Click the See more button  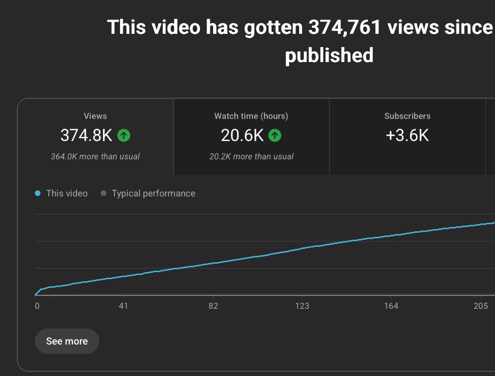[x=67, y=341]
